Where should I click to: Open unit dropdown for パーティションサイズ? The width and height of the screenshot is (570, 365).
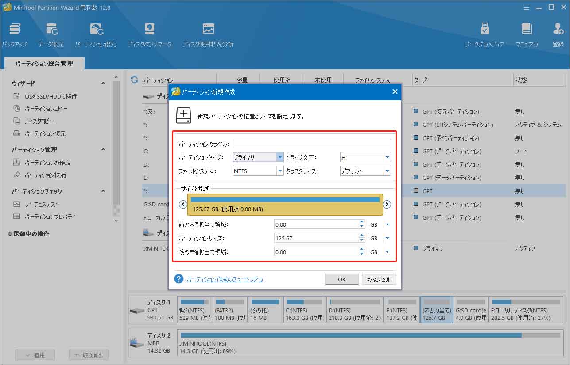(x=388, y=238)
